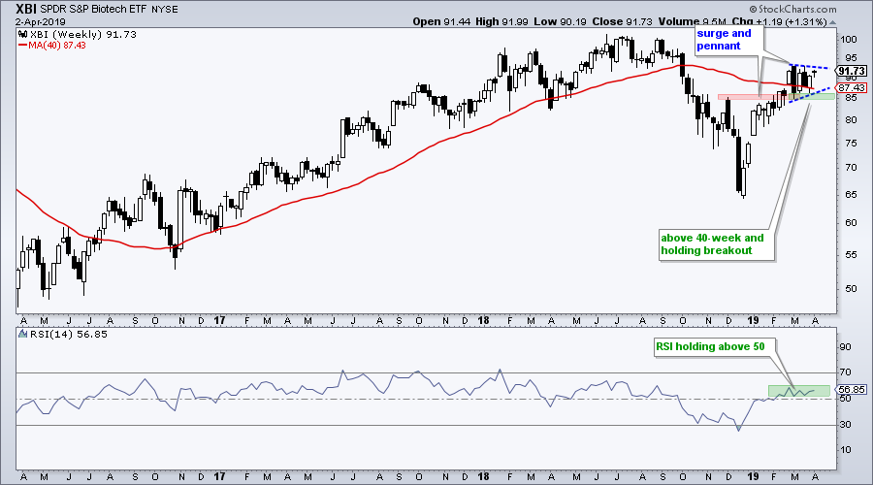Click the RSI(14) 56.85 legend label
Viewport: 873px width, 485px height.
tap(68, 334)
